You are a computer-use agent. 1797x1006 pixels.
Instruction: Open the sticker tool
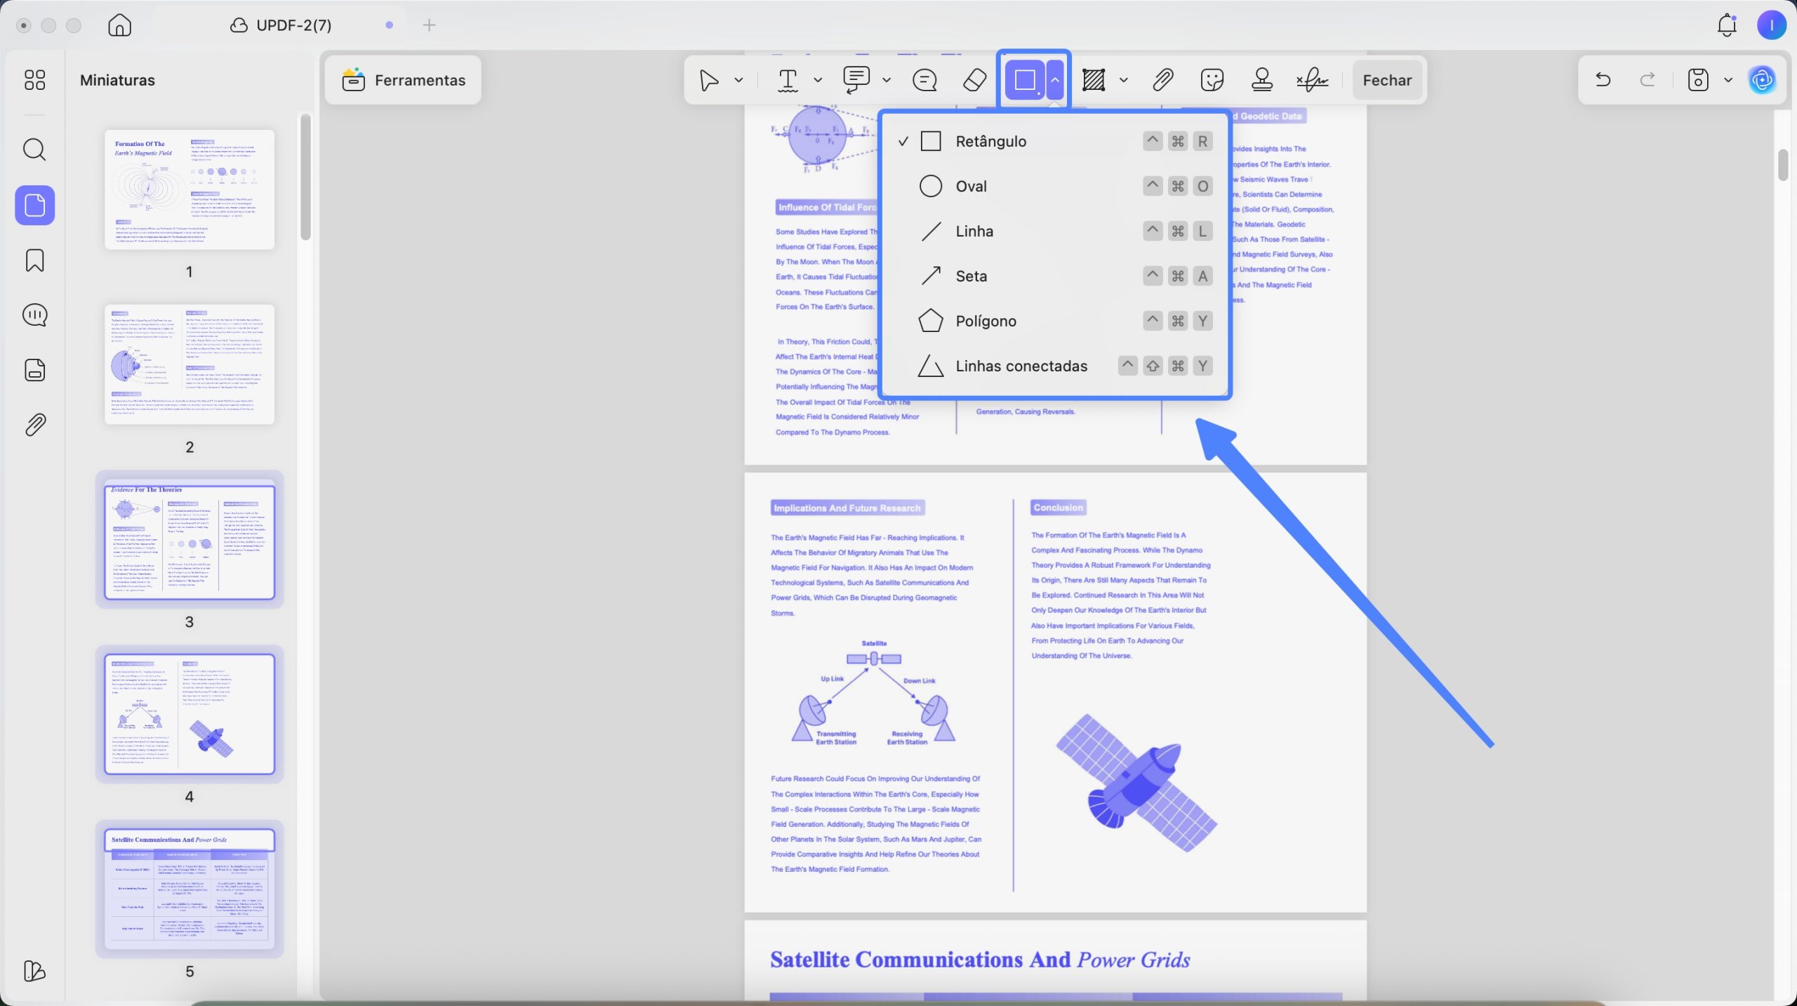pos(1212,80)
